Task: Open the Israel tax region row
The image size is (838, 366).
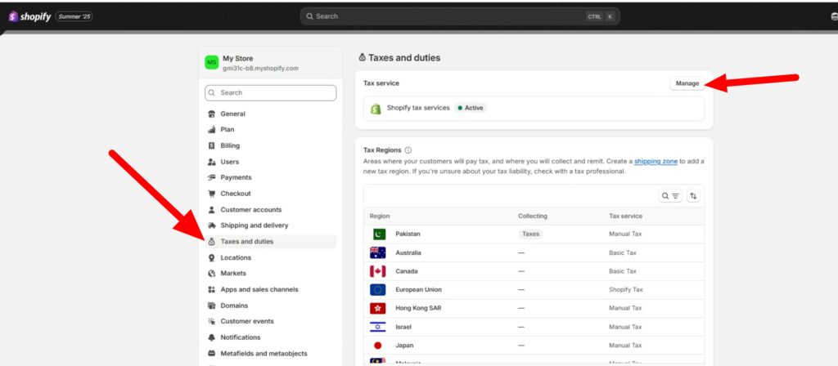Action: click(534, 327)
